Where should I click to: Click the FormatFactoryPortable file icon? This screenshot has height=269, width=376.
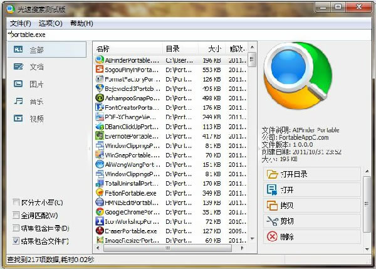100,79
